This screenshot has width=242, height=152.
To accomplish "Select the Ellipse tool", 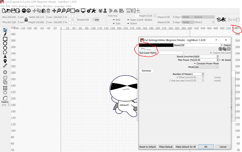I will coord(5,43).
